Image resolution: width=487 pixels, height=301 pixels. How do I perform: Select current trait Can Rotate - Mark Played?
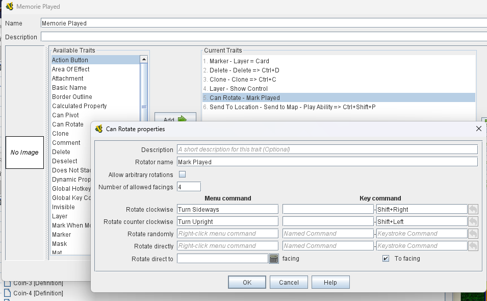point(339,97)
